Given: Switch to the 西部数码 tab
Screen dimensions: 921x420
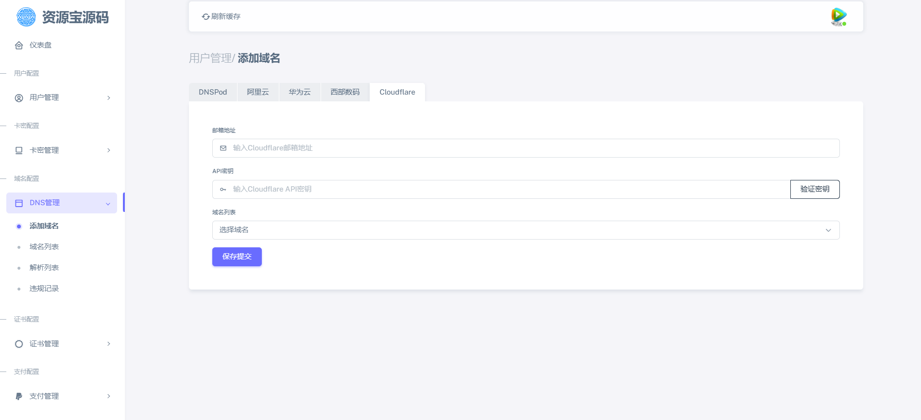Looking at the screenshot, I should (x=345, y=92).
